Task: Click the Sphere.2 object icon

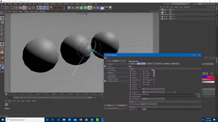Action: 162,14
